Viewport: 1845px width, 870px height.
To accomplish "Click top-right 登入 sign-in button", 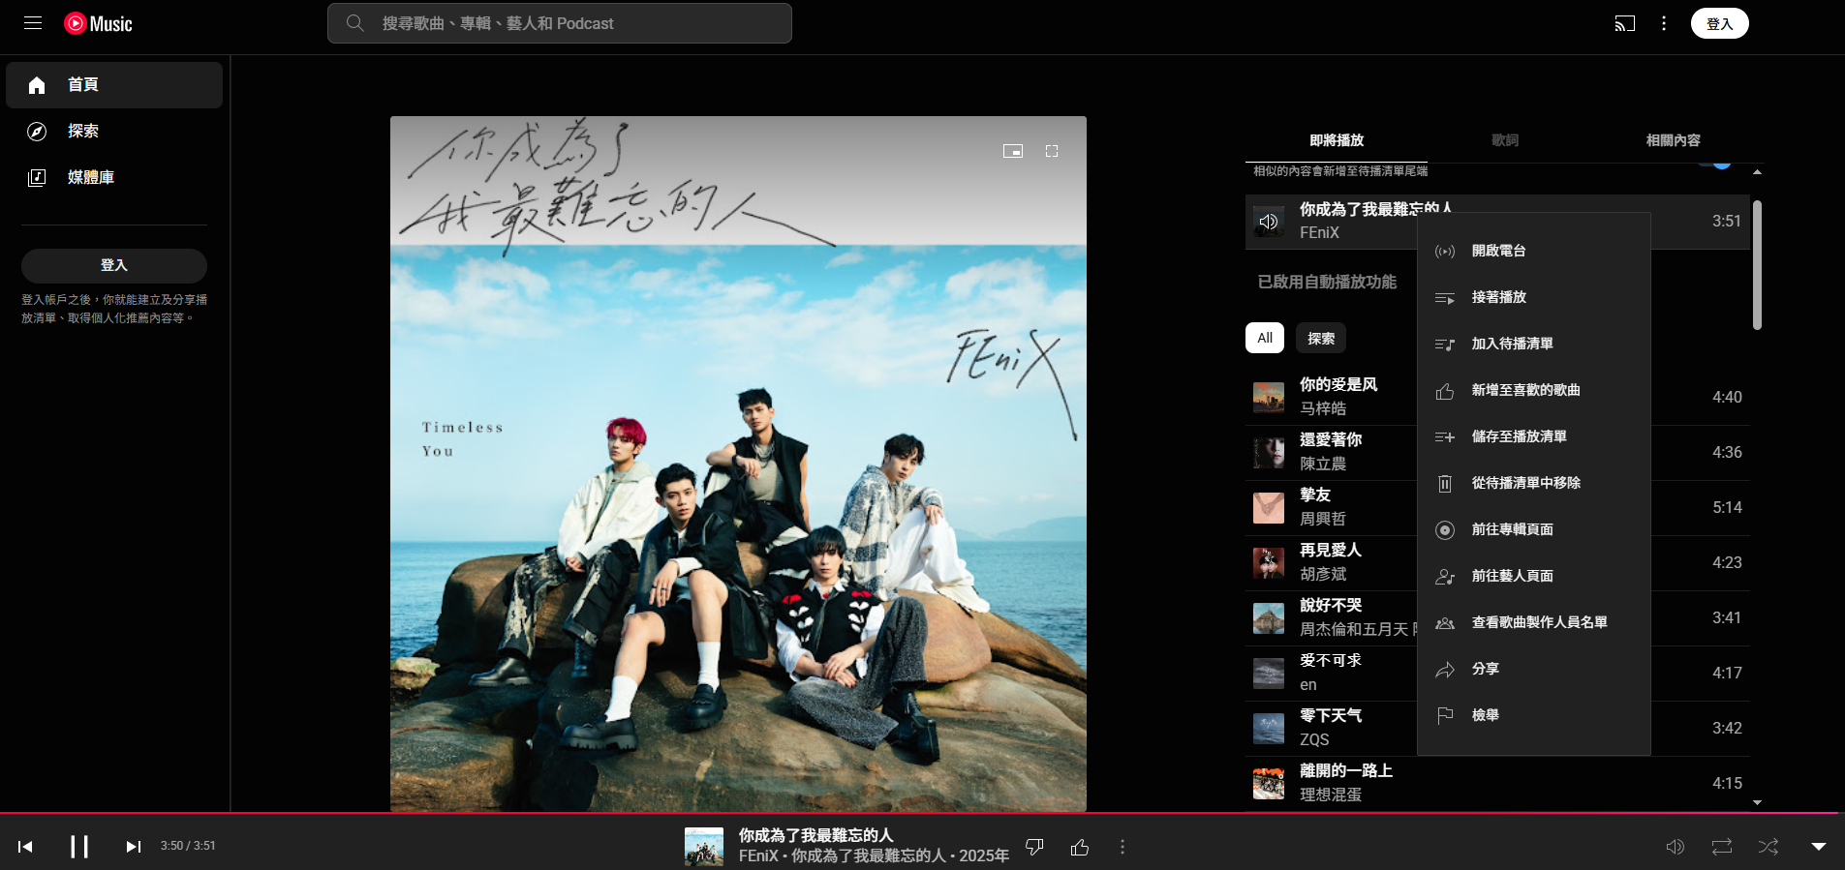I will pyautogui.click(x=1720, y=23).
